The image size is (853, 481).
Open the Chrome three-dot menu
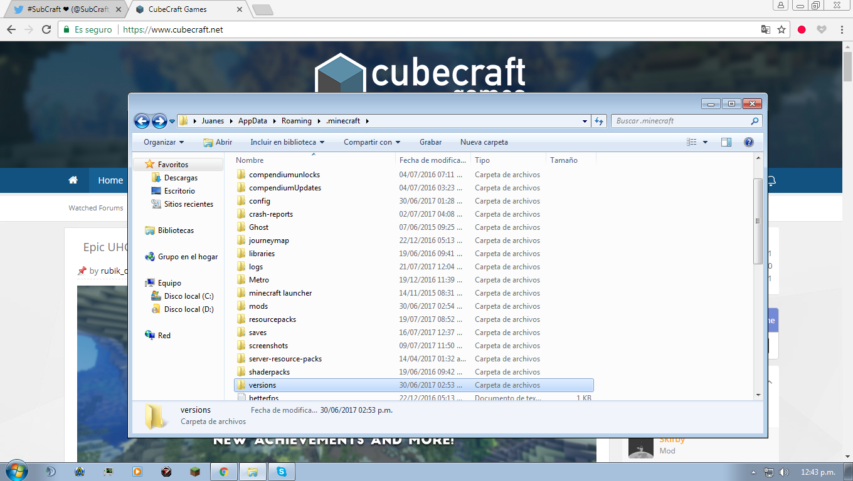pos(842,29)
